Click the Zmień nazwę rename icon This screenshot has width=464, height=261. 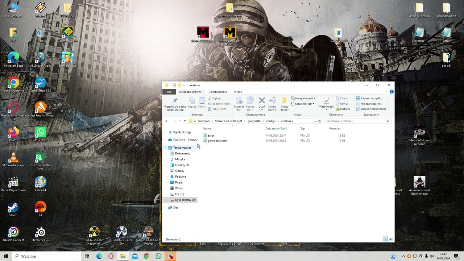pos(272,103)
